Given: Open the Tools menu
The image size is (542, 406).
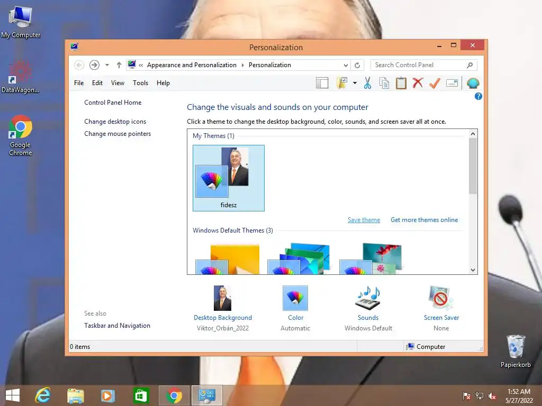Looking at the screenshot, I should click(x=140, y=83).
